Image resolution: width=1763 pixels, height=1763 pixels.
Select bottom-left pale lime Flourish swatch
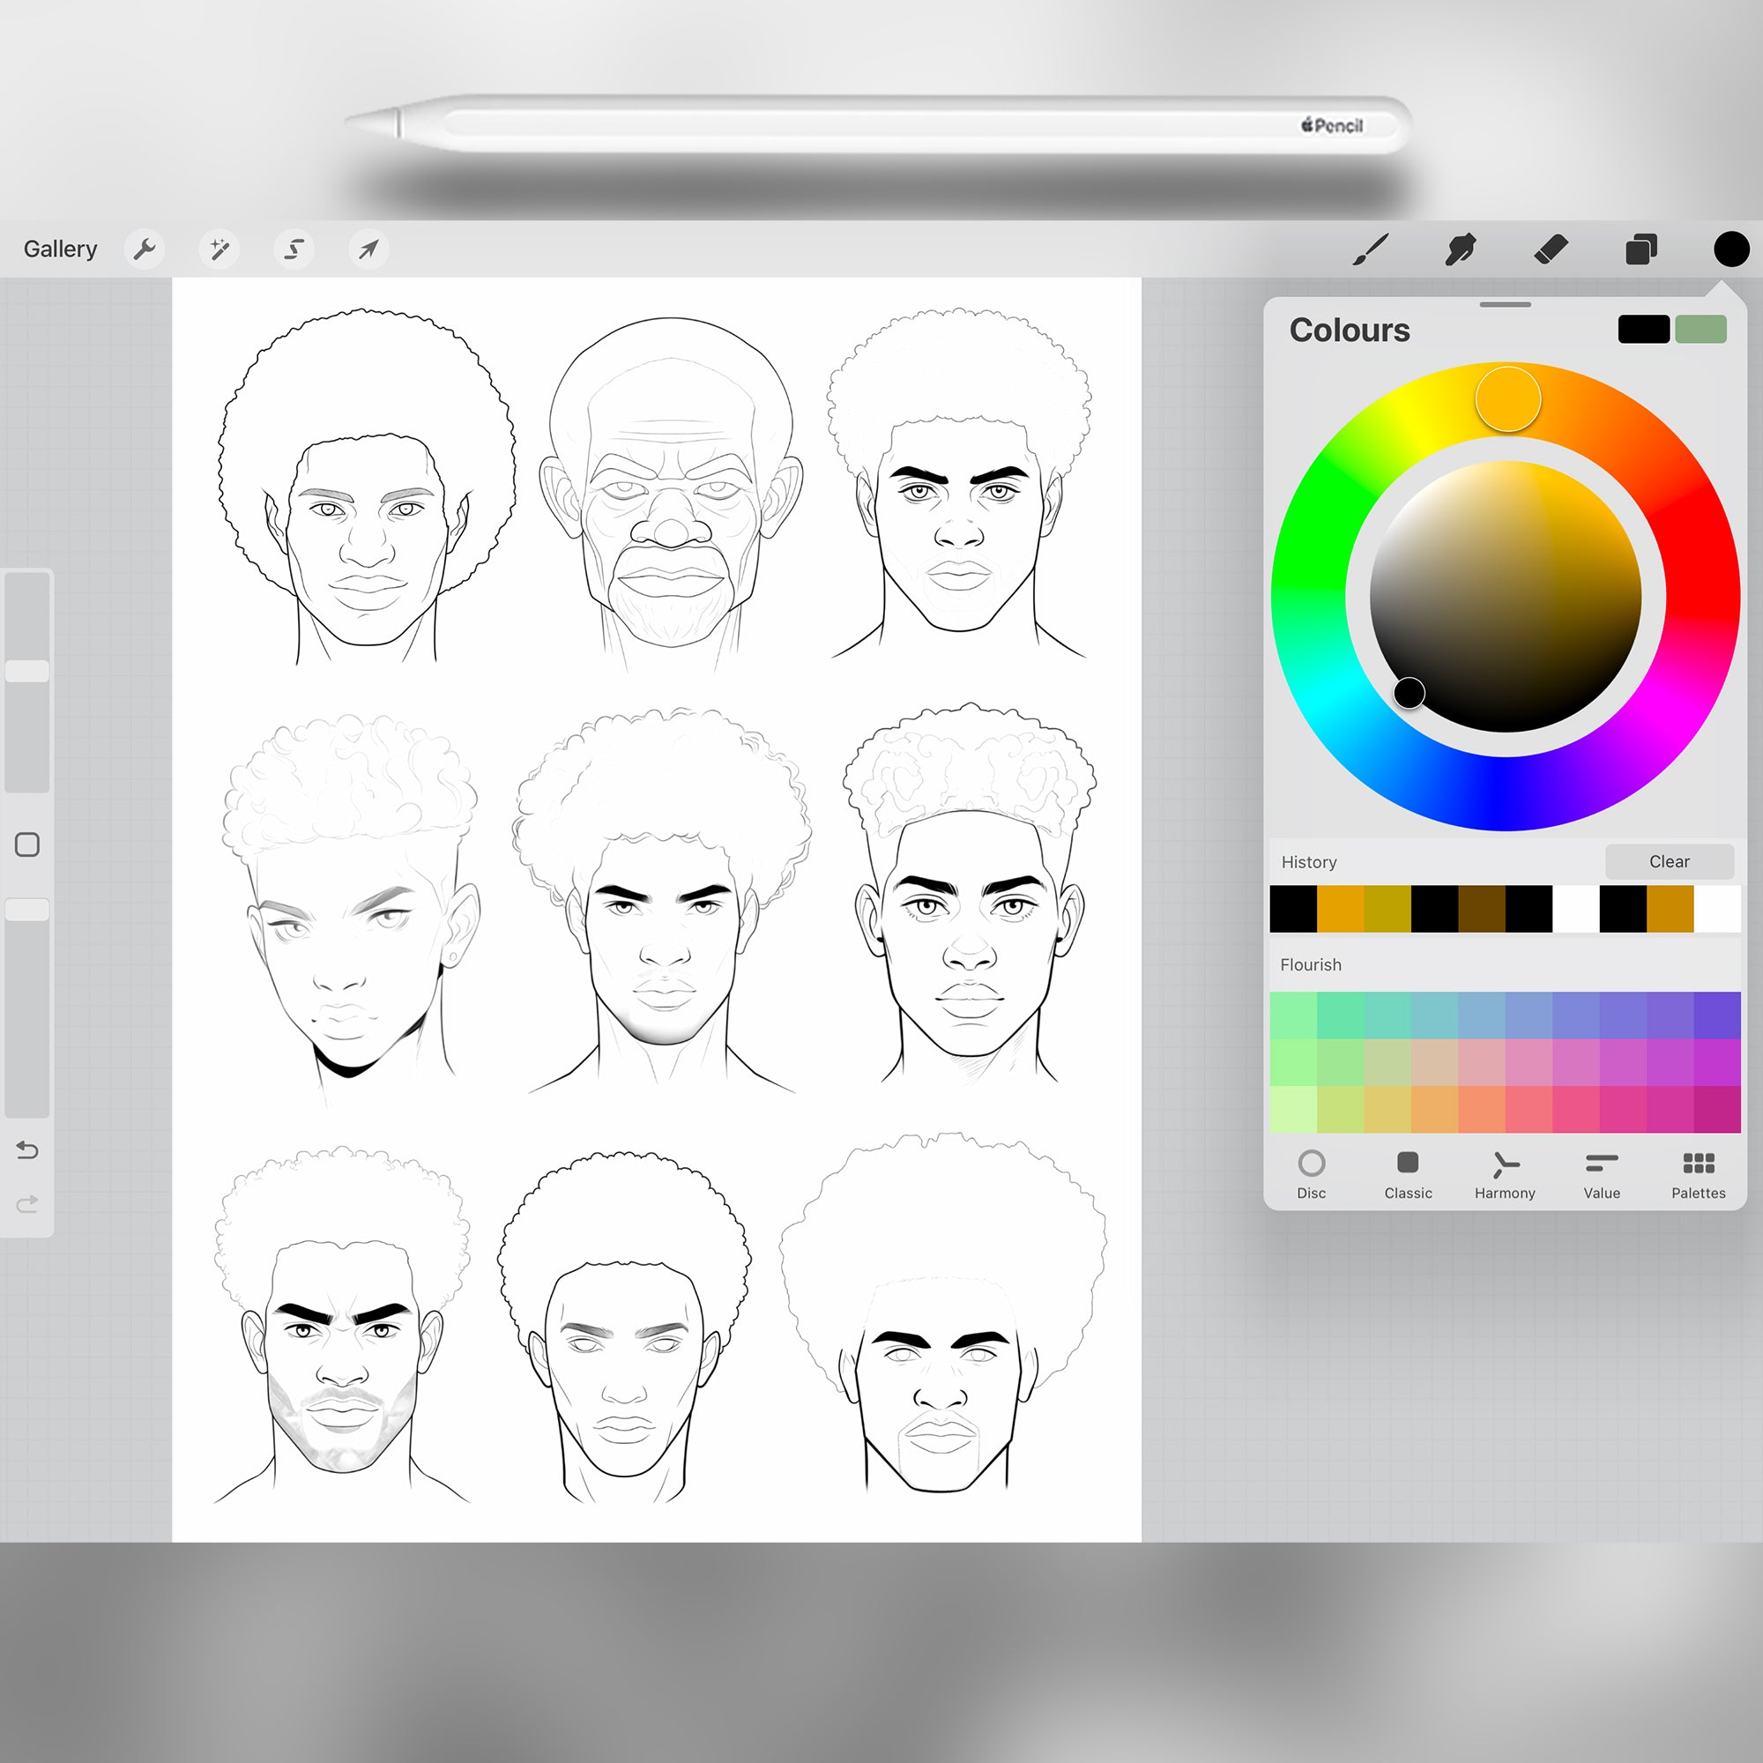[x=1293, y=1109]
